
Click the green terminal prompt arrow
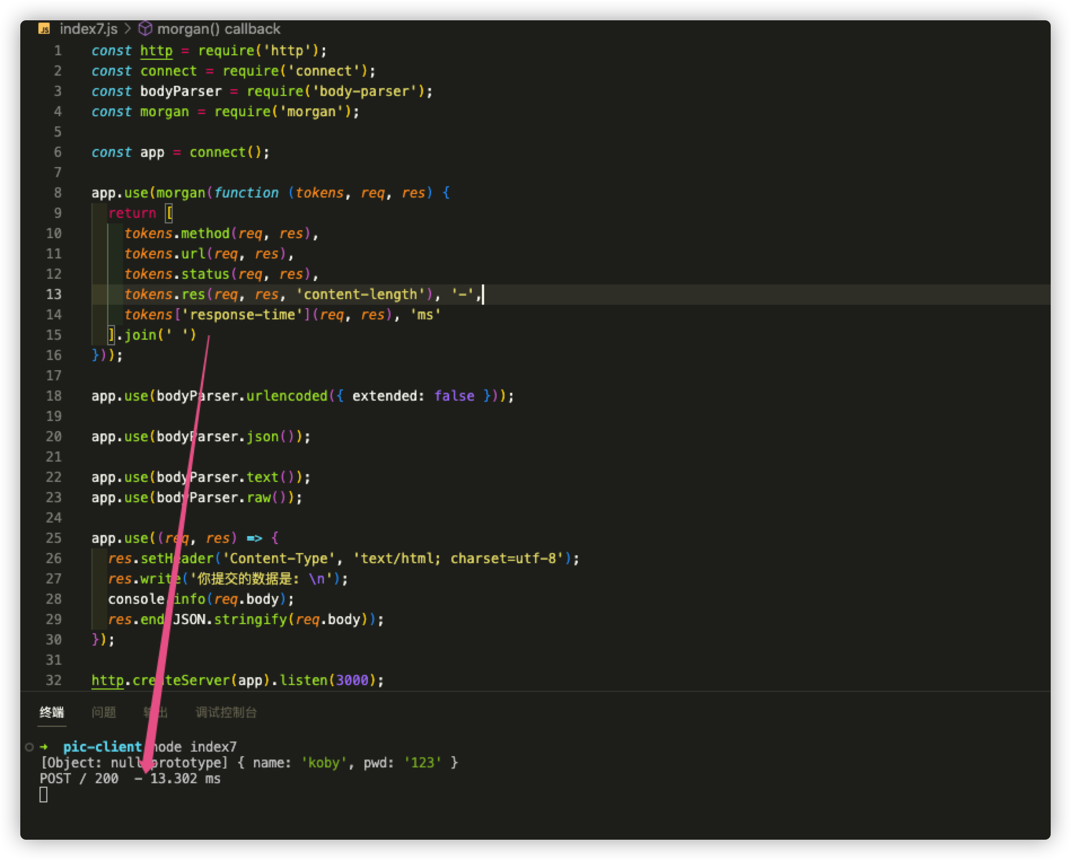[x=44, y=747]
